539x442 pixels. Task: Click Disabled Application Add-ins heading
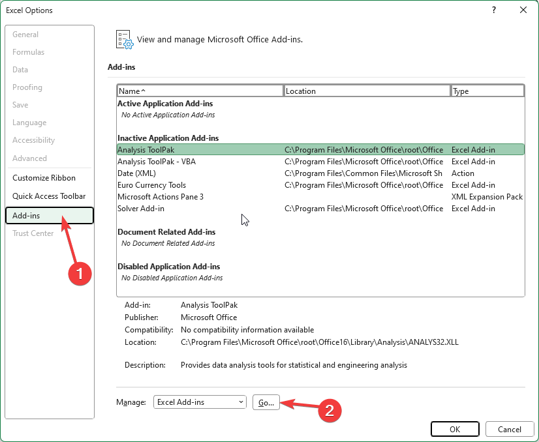(169, 267)
